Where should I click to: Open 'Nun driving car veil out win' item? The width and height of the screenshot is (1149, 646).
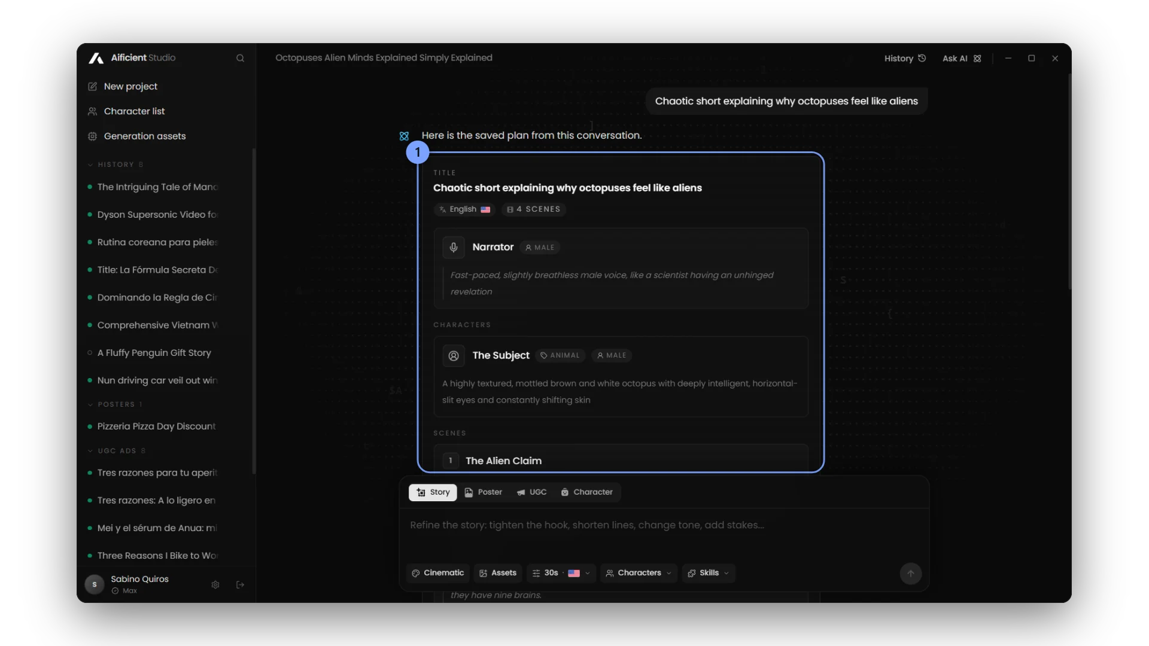[x=157, y=380]
